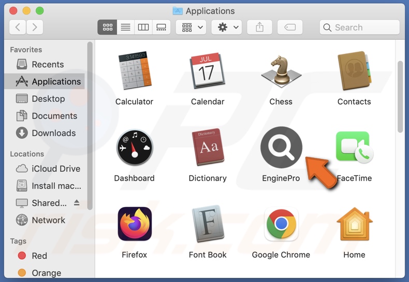Switch to icon view
Viewport: 409px width, 282px height.
pos(107,27)
